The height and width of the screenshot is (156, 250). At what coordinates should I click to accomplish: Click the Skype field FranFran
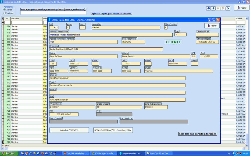(x=178, y=71)
